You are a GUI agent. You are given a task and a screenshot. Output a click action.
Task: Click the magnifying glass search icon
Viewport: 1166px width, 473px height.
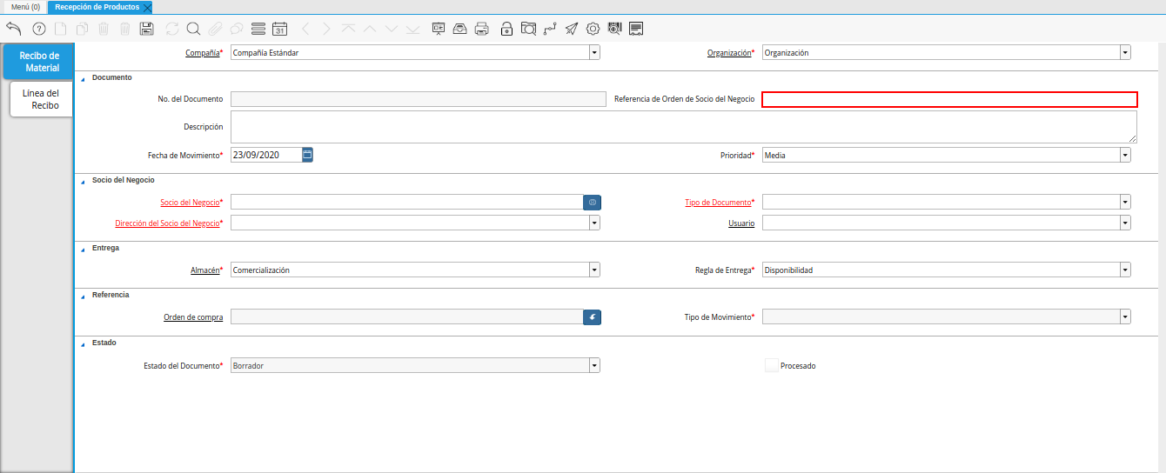pyautogui.click(x=193, y=29)
